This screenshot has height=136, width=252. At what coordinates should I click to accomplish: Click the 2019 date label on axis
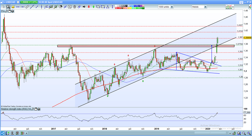156,129
